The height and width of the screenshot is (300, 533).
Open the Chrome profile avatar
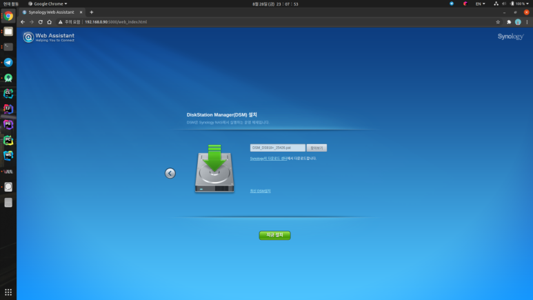(x=518, y=22)
